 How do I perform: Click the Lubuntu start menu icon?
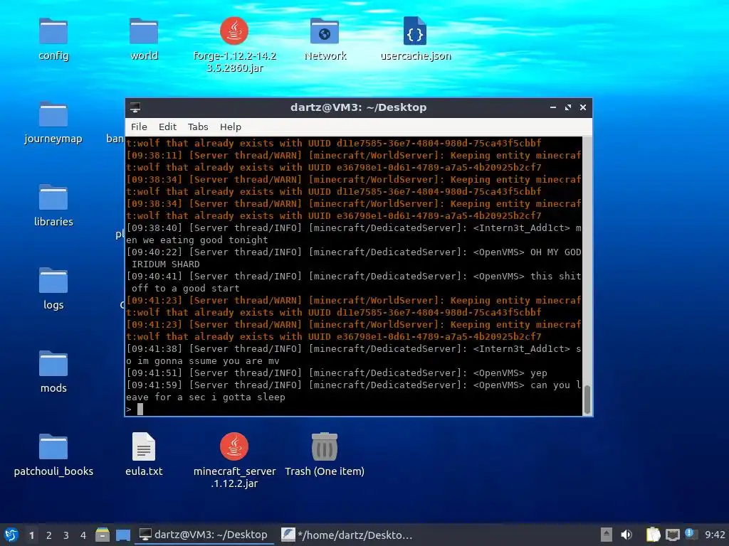click(x=11, y=535)
